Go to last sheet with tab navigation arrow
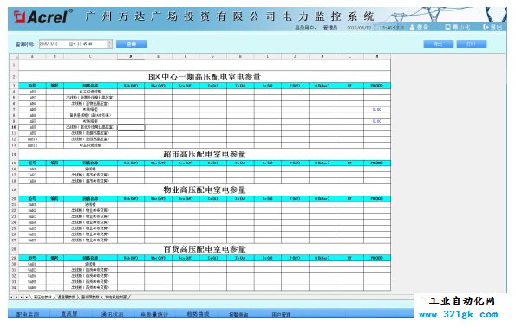Image resolution: width=515 pixels, height=327 pixels. [x=26, y=298]
